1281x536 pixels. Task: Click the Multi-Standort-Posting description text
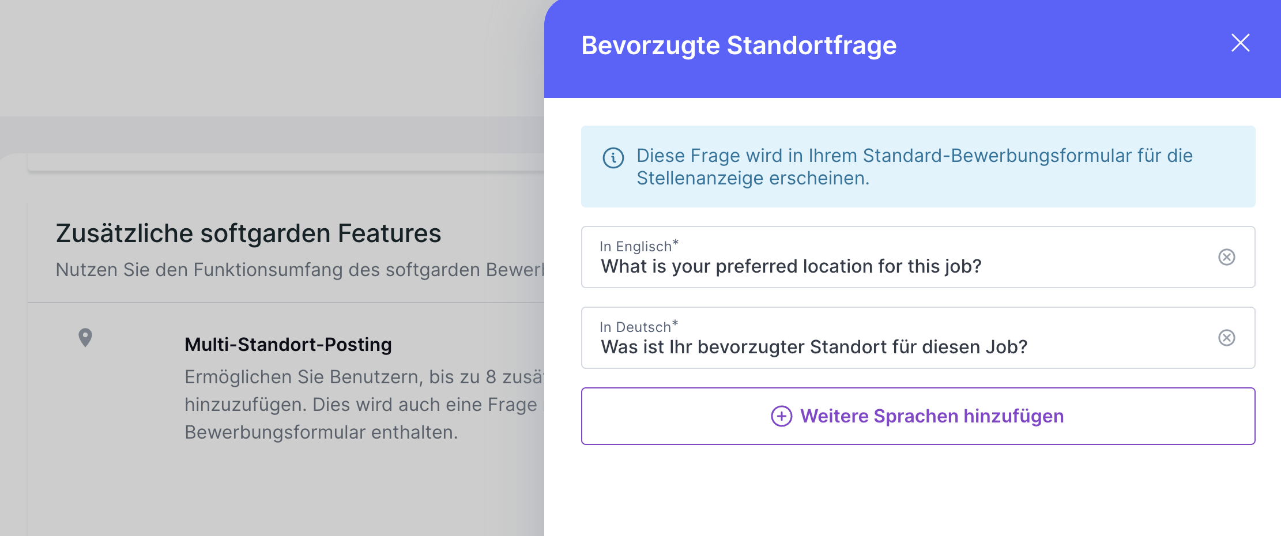pos(364,405)
